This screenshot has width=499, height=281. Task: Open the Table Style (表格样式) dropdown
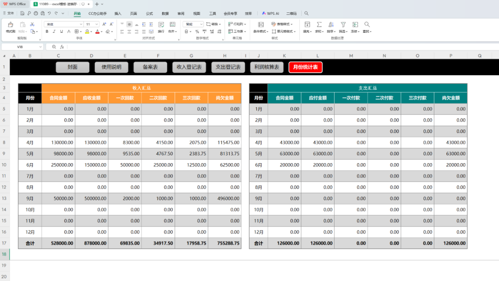pyautogui.click(x=282, y=24)
